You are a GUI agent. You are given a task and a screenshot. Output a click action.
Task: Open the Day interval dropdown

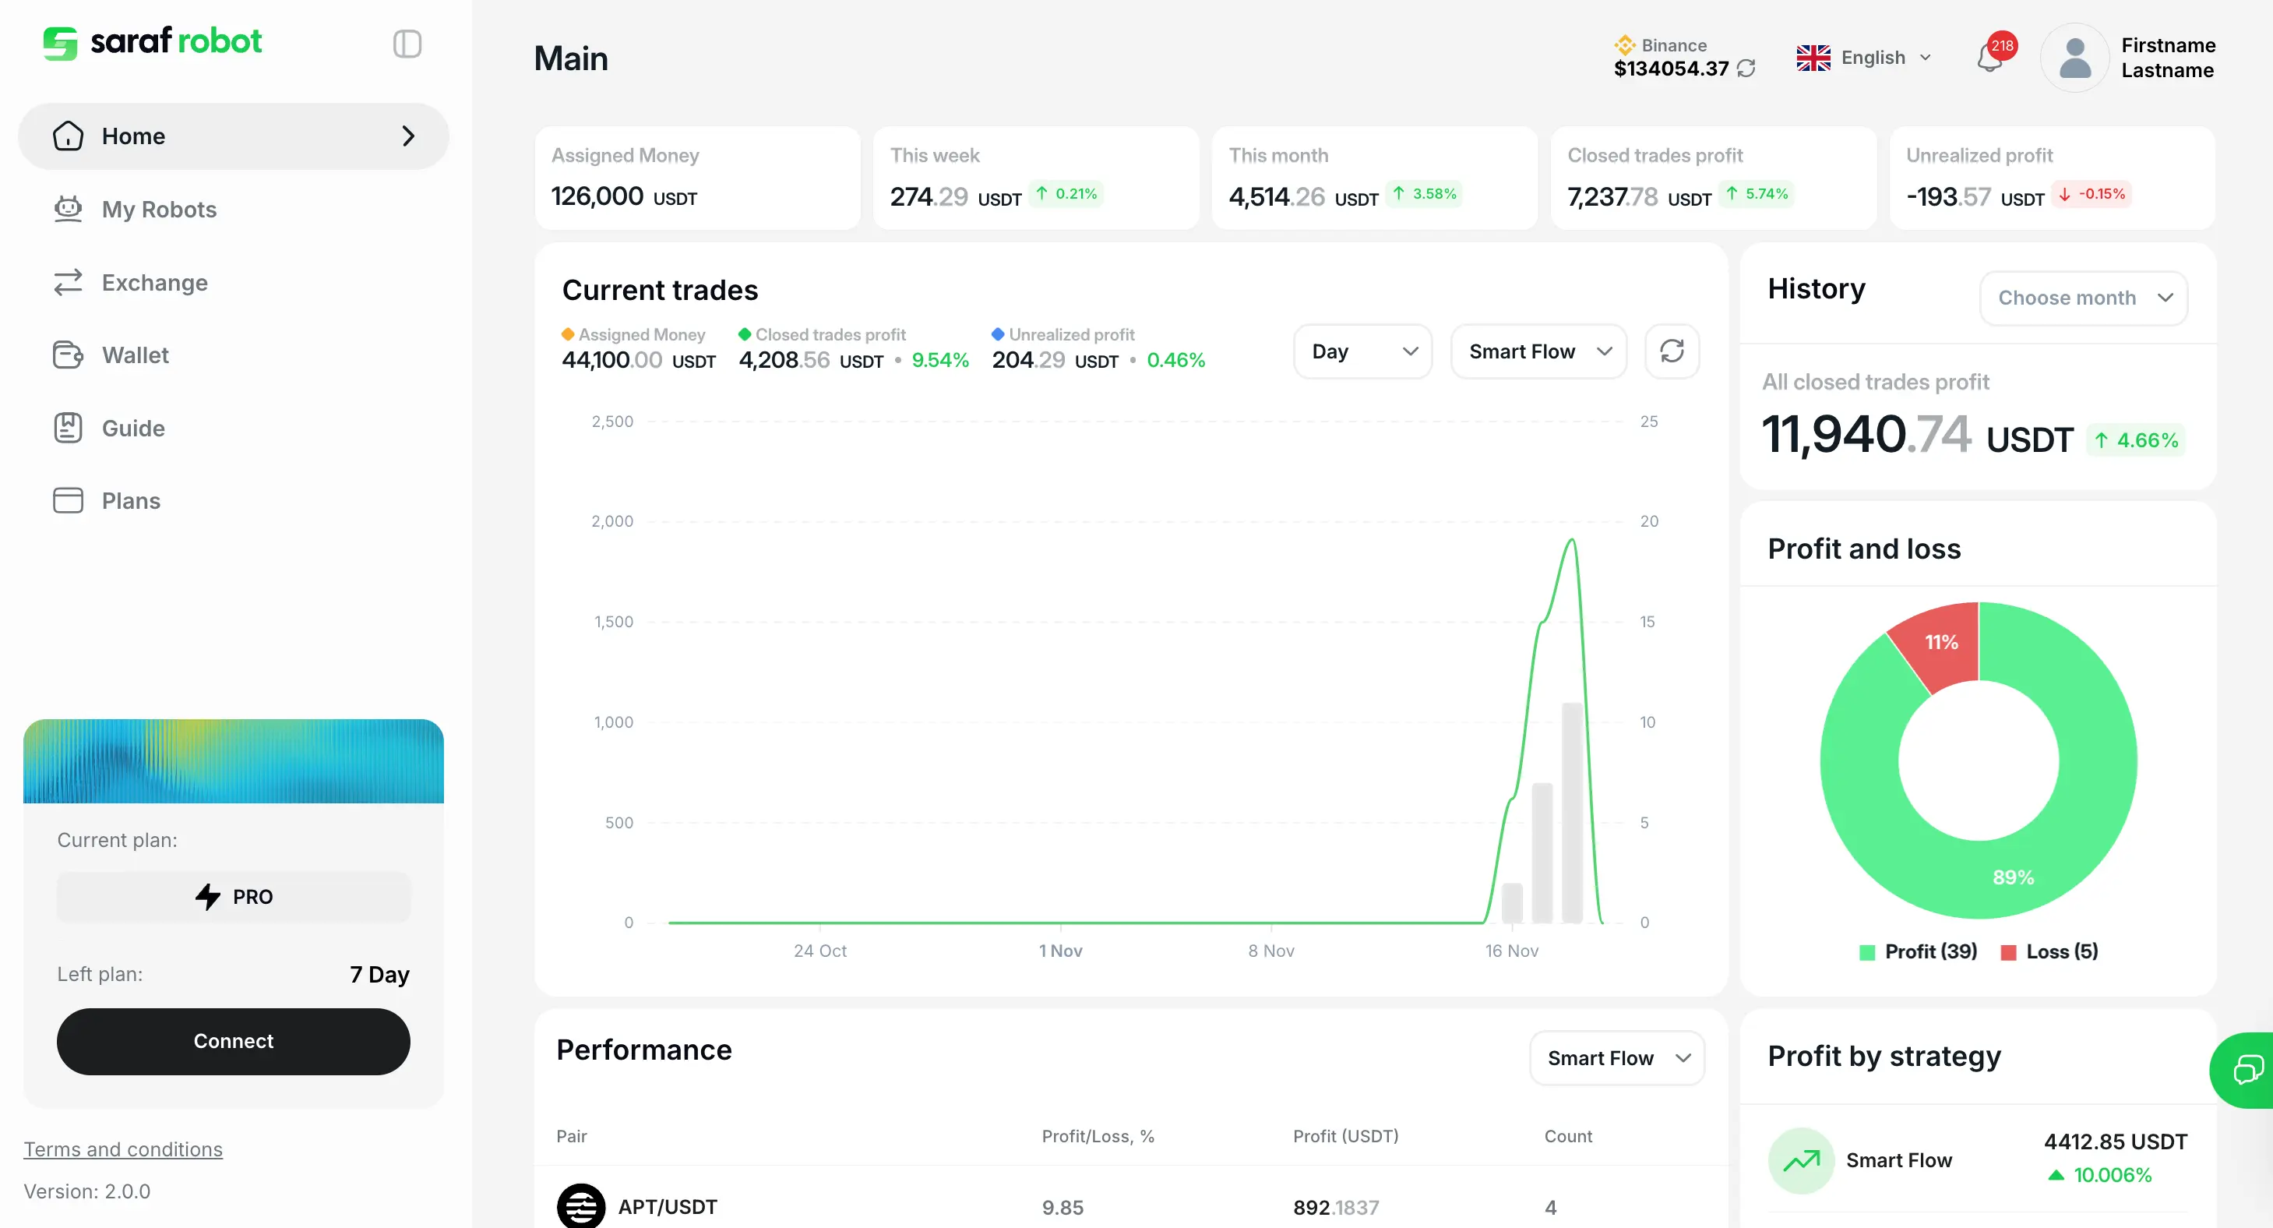click(x=1362, y=351)
